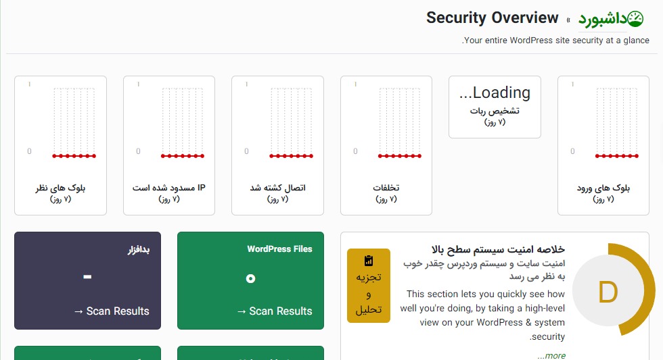Select the تخلفات stats chart
Screen dimensions: 663x360
click(x=386, y=122)
